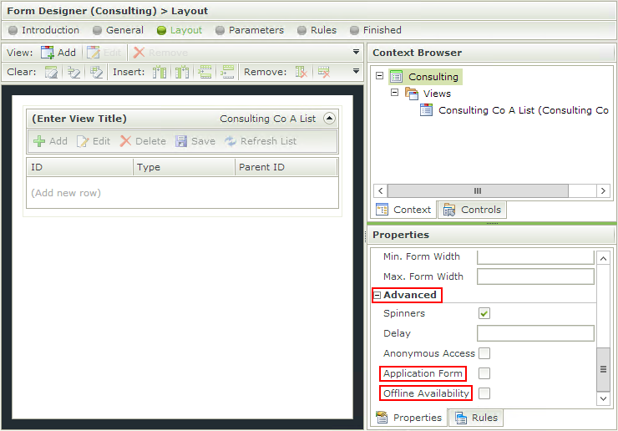Click the Properties scroll up arrow
The image size is (618, 431).
[603, 258]
